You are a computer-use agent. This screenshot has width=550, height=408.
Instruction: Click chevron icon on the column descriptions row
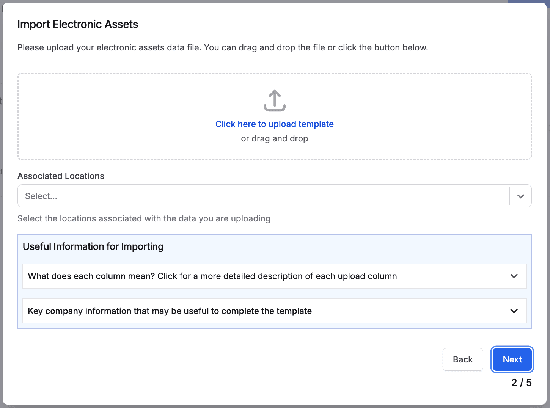coord(514,276)
